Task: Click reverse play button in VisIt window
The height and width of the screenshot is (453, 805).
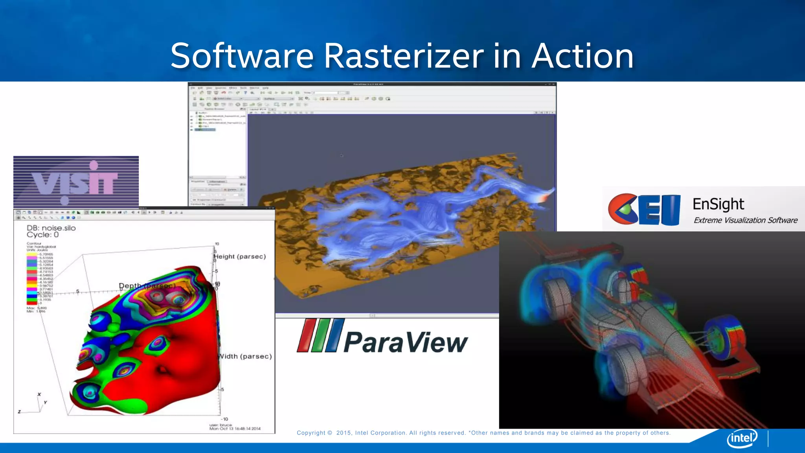Action: 138,212
